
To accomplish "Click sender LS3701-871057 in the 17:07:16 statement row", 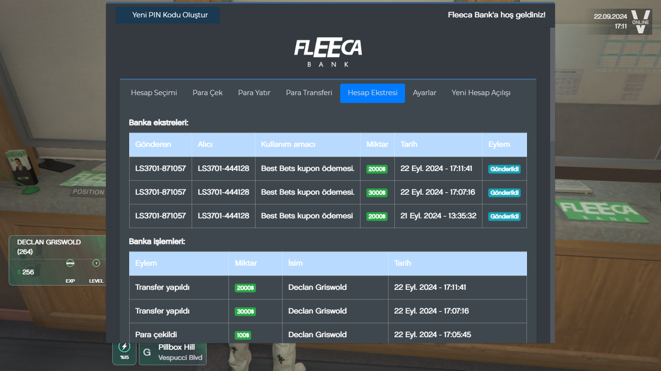I will coord(161,192).
